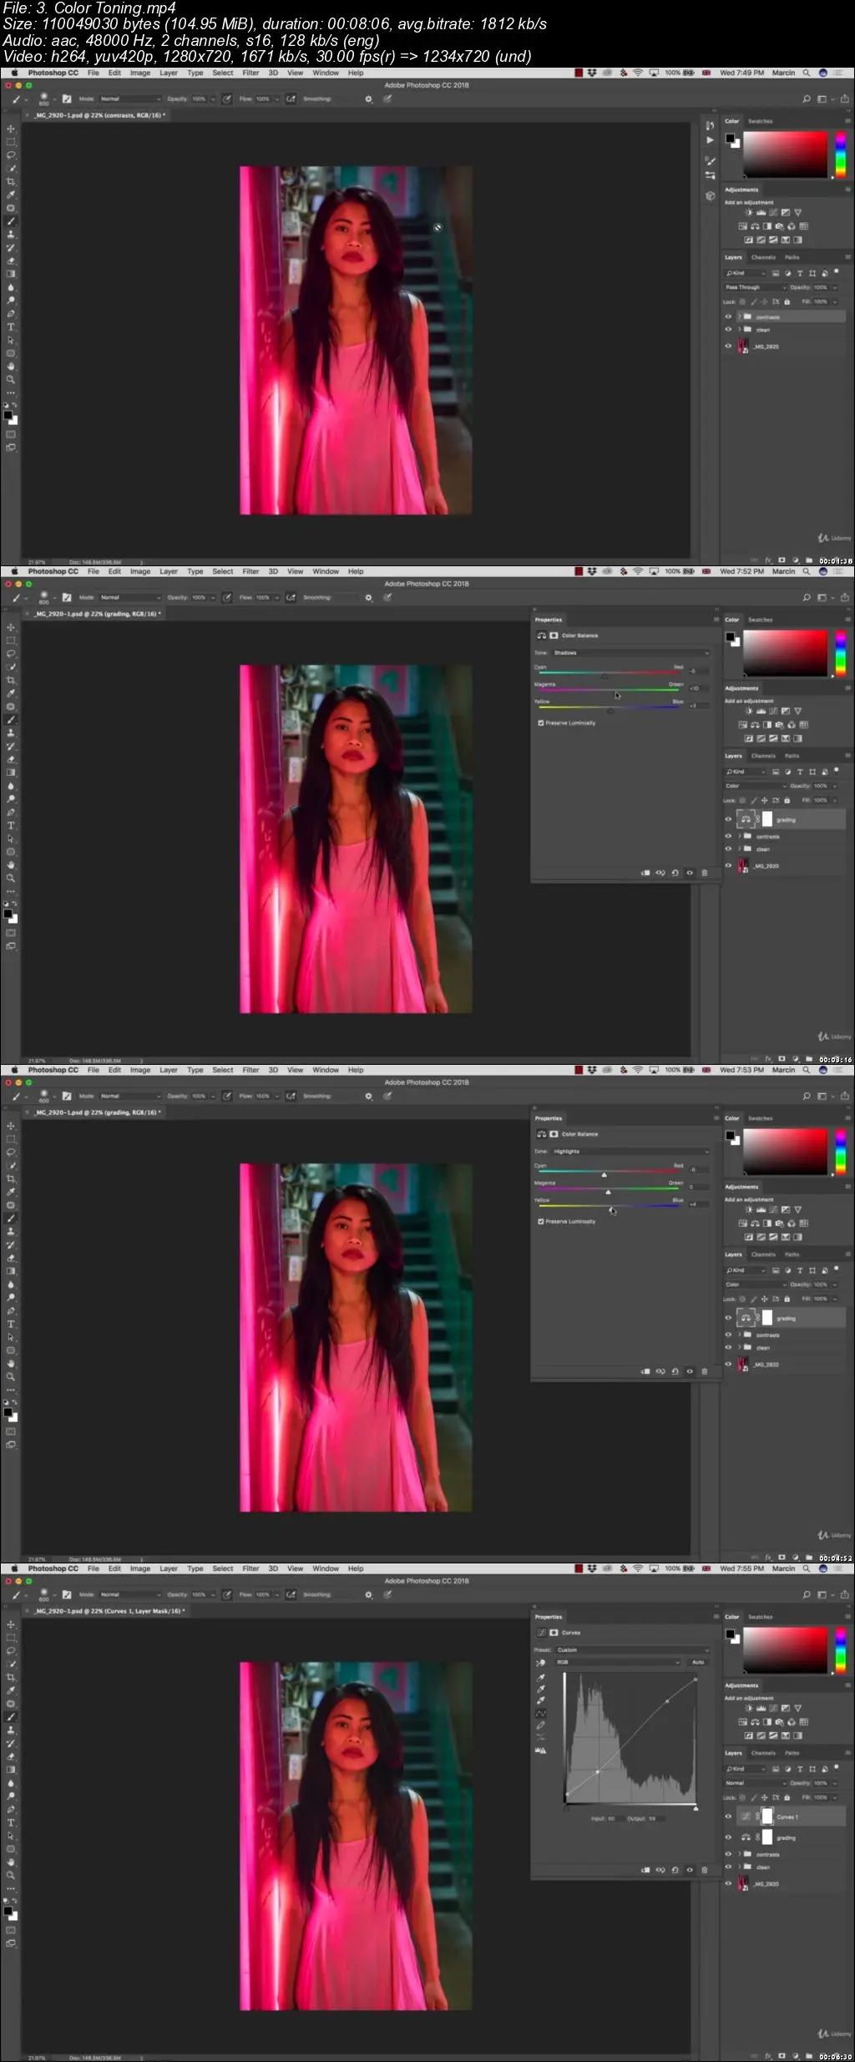The height and width of the screenshot is (2062, 855).
Task: Select the Lasso tool in 7:49 PM frame
Action: coord(11,155)
